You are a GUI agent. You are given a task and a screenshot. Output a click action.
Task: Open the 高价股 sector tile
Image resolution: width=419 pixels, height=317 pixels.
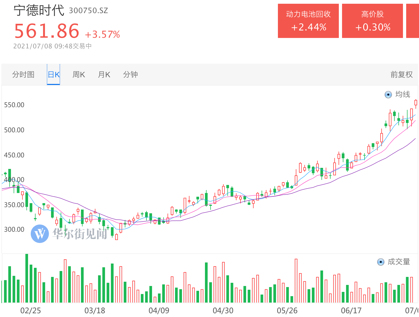[373, 21]
